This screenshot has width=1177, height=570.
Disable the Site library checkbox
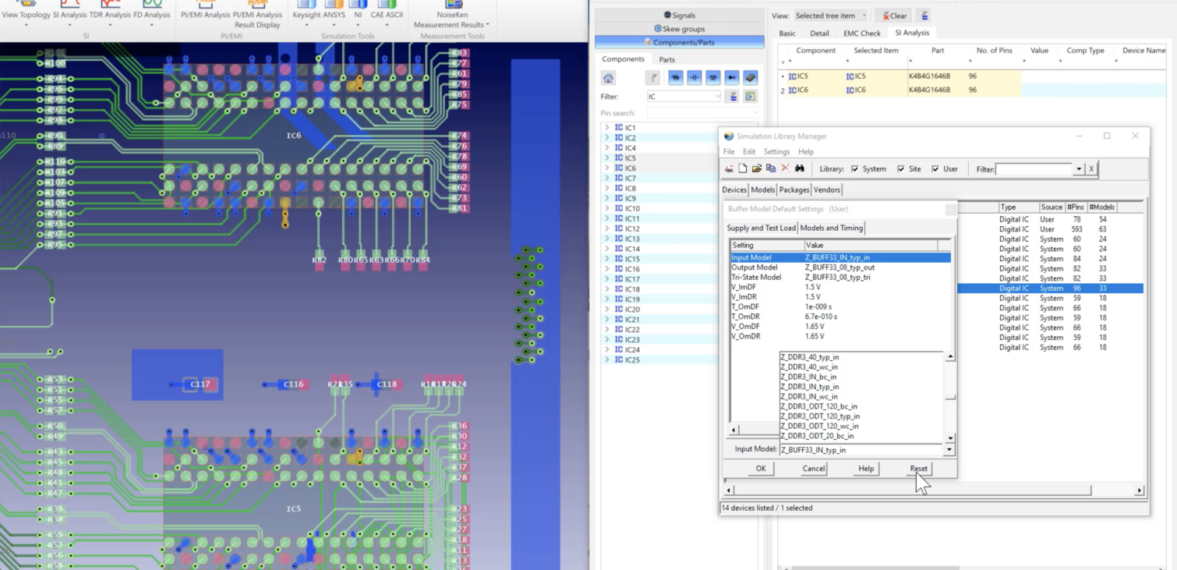(900, 168)
